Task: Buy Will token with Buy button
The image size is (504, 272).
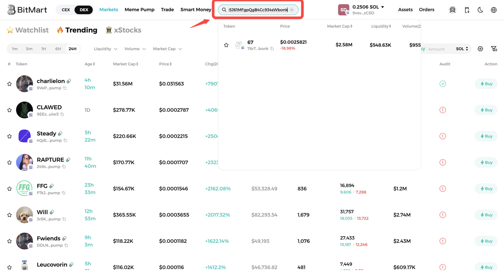Action: coord(486,215)
